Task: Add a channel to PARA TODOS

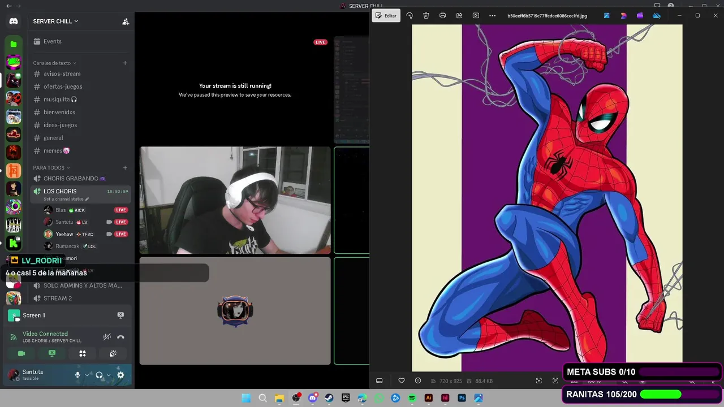Action: pos(125,167)
